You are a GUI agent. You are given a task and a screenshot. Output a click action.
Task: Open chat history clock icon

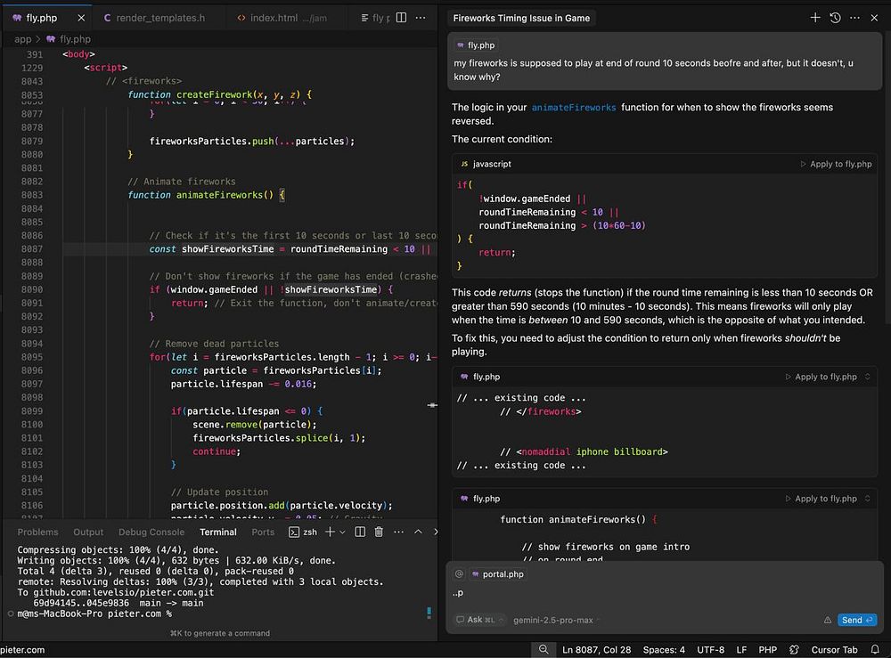coord(835,18)
